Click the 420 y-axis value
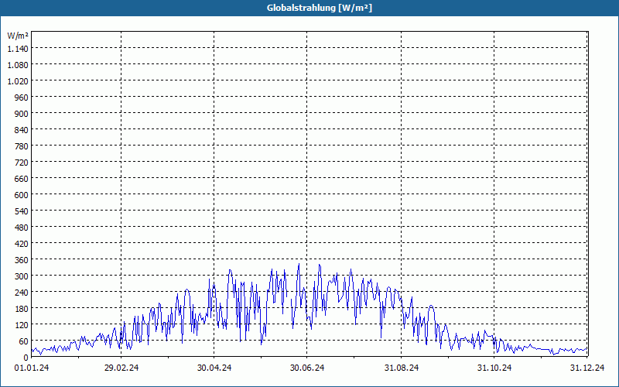The height and width of the screenshot is (387, 619). (22, 244)
